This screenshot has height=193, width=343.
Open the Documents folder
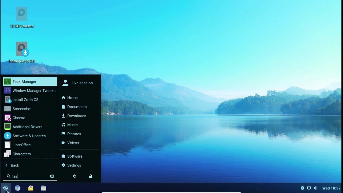point(79,107)
